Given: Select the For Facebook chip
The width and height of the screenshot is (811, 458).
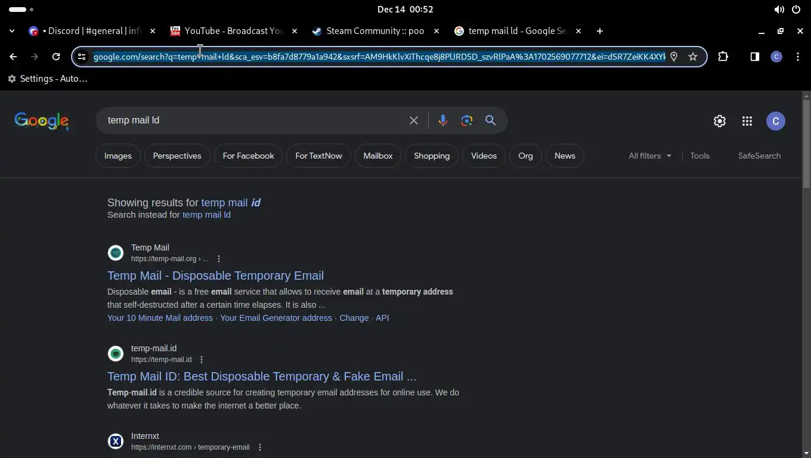Looking at the screenshot, I should click(x=248, y=156).
